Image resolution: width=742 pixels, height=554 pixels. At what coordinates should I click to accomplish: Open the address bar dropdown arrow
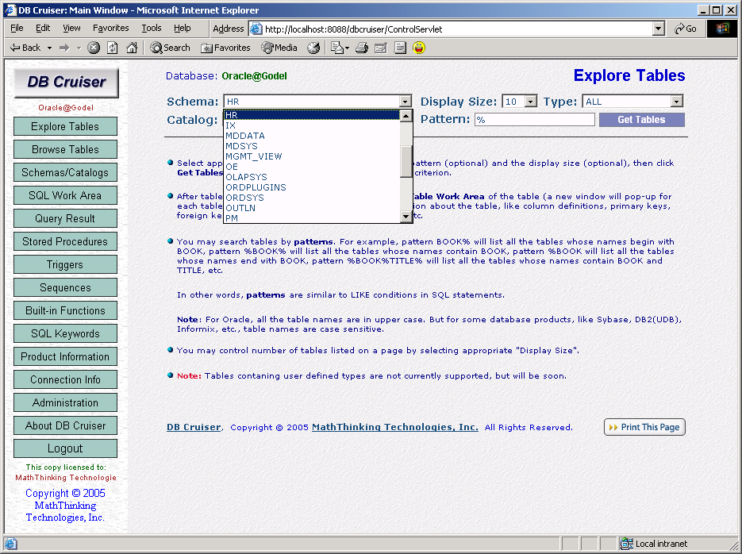tap(658, 29)
